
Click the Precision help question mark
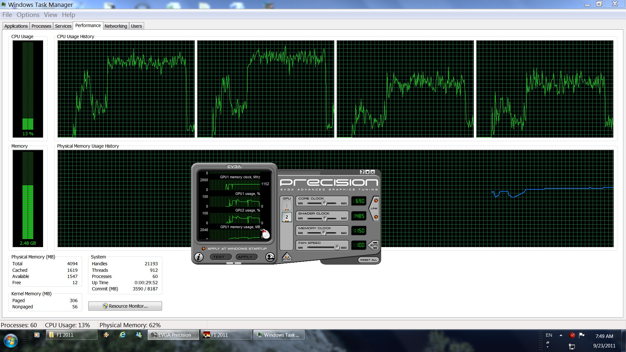[362, 172]
